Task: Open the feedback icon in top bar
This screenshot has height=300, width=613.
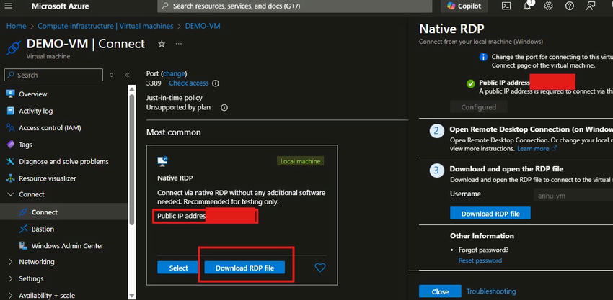Action: [591, 6]
